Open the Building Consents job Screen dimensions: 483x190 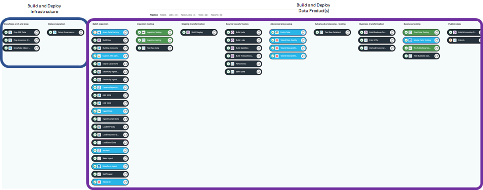pyautogui.click(x=110, y=48)
